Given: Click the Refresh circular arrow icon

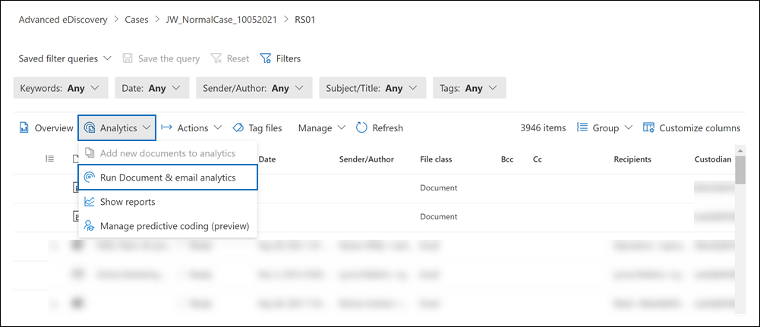Looking at the screenshot, I should point(361,128).
